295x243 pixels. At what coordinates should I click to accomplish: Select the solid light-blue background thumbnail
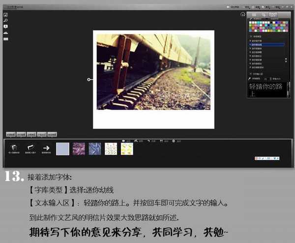pyautogui.click(x=62, y=149)
